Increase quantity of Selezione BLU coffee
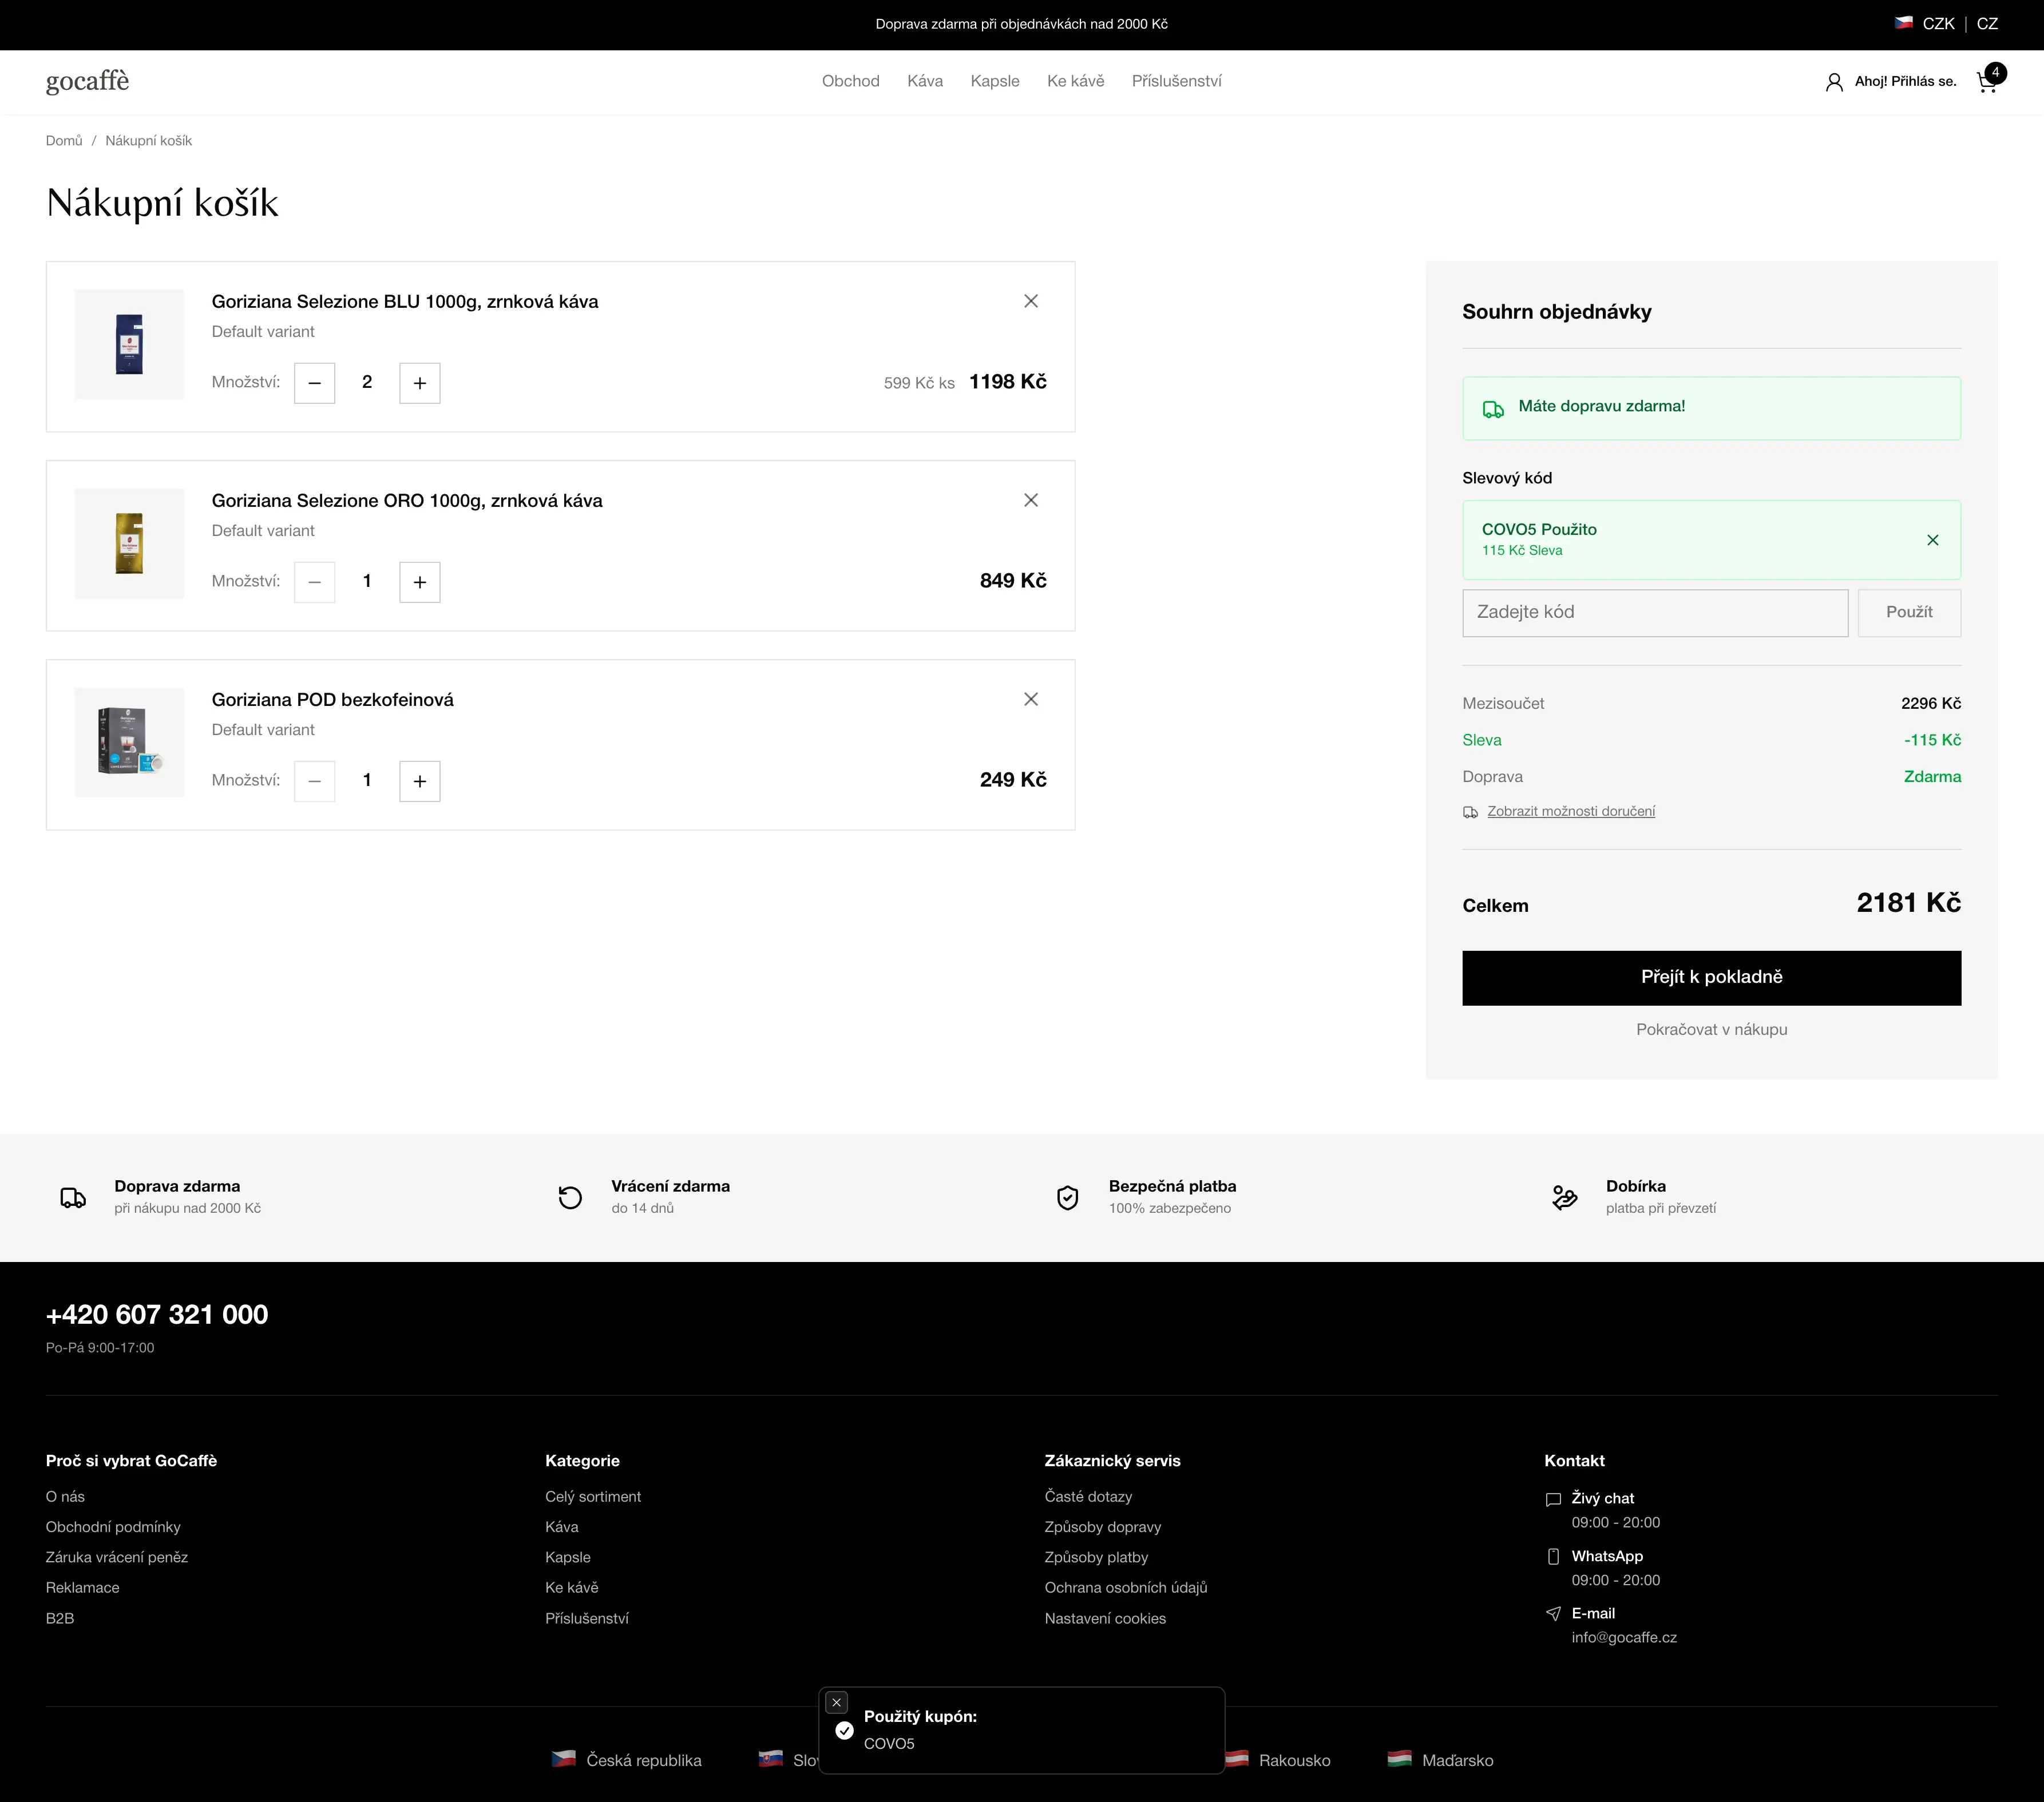 [420, 383]
